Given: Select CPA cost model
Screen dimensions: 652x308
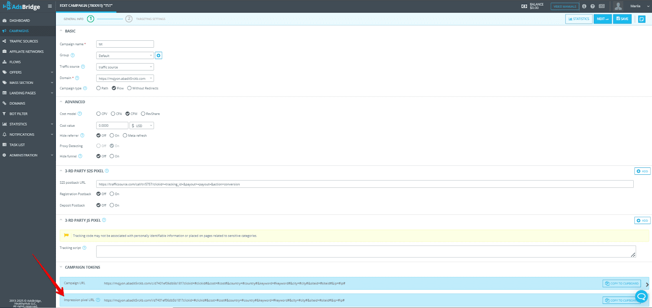Looking at the screenshot, I should click(x=113, y=114).
